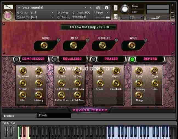Viewport: 178px width, 139px height.
Task: Click the M mute button in header
Action: (115, 17)
